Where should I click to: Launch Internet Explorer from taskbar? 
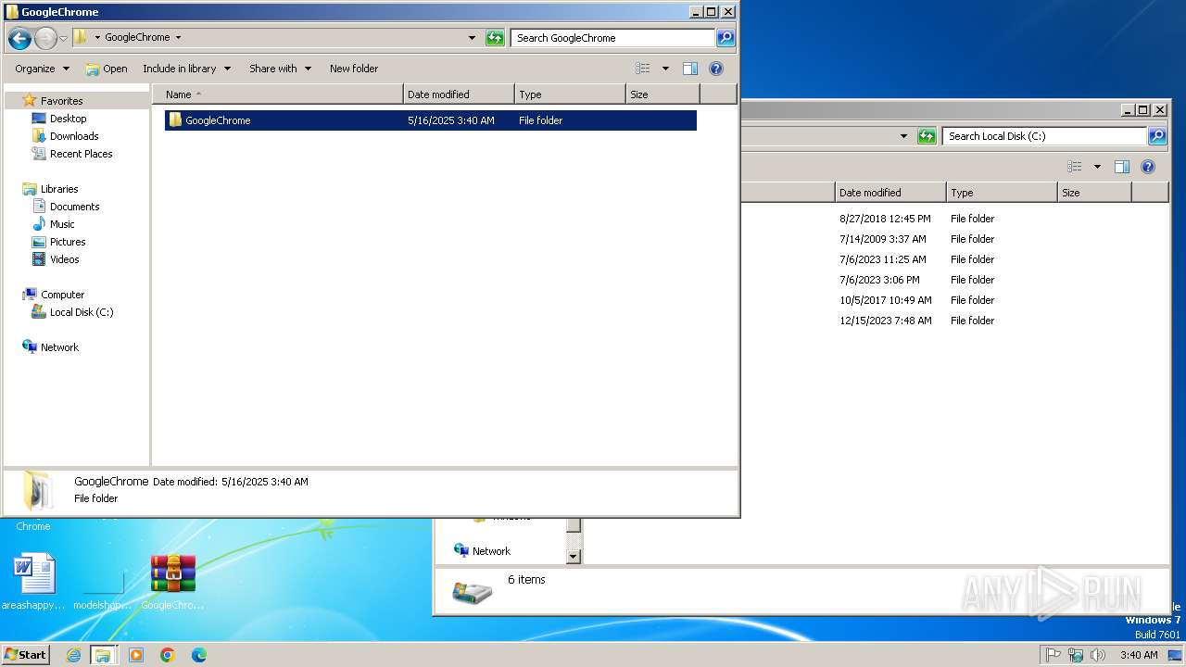[x=73, y=655]
